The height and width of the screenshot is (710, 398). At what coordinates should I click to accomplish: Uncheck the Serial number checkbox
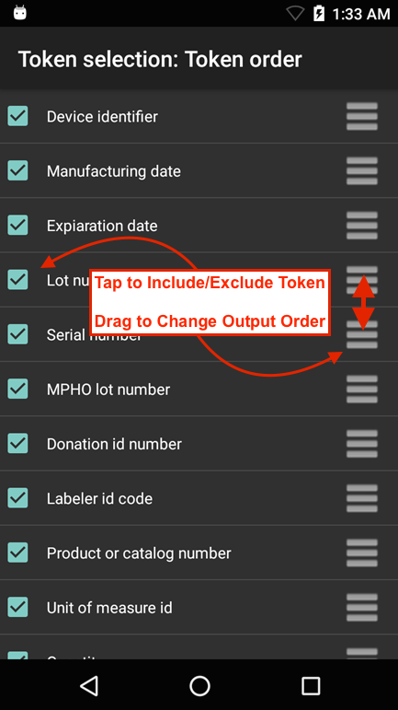pos(17,334)
